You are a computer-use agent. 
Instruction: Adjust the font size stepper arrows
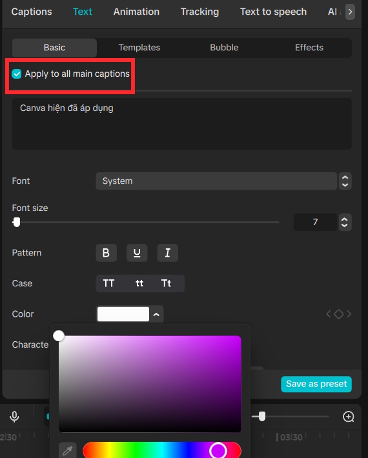pos(345,223)
